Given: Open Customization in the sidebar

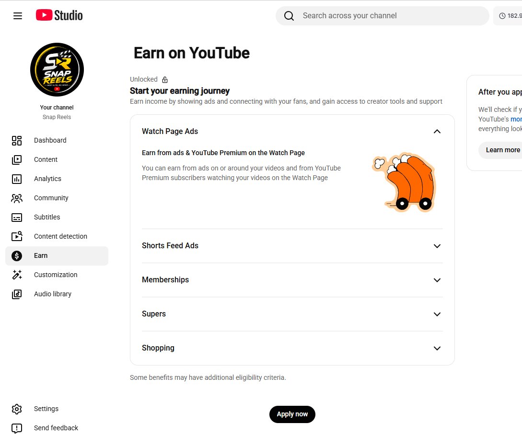Looking at the screenshot, I should click(57, 275).
